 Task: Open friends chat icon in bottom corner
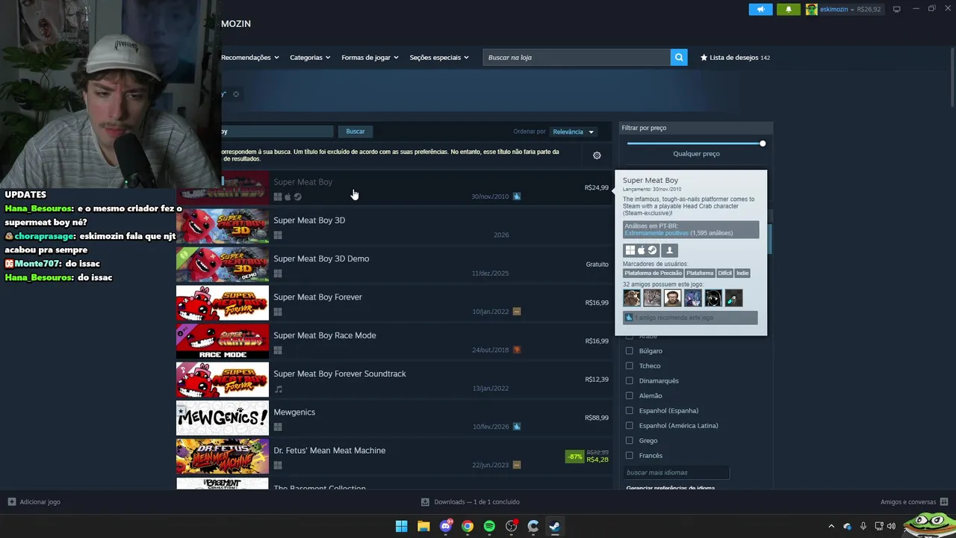click(944, 502)
